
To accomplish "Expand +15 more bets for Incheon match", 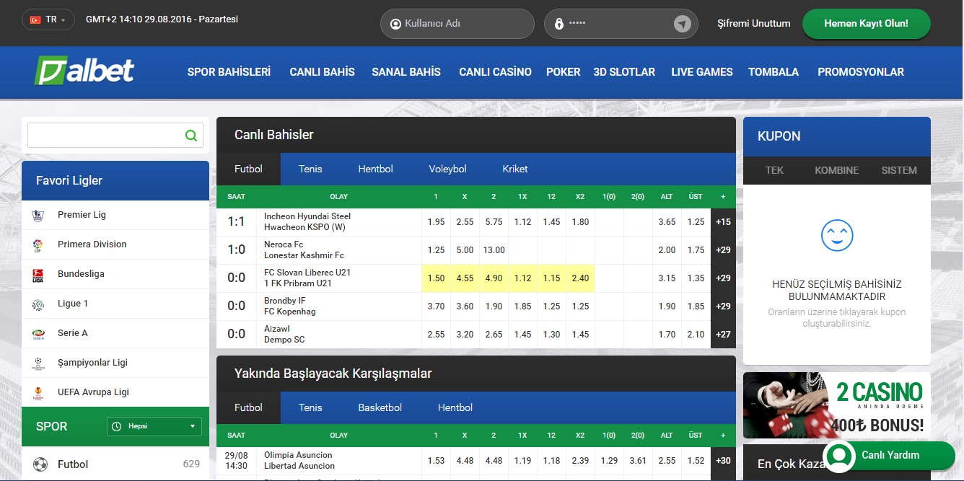I will pos(723,222).
